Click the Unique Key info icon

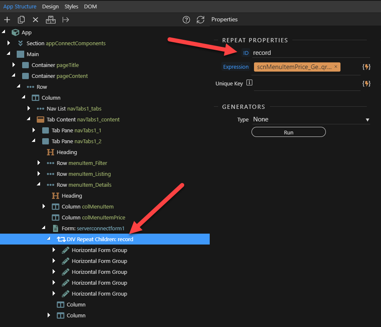pos(249,83)
